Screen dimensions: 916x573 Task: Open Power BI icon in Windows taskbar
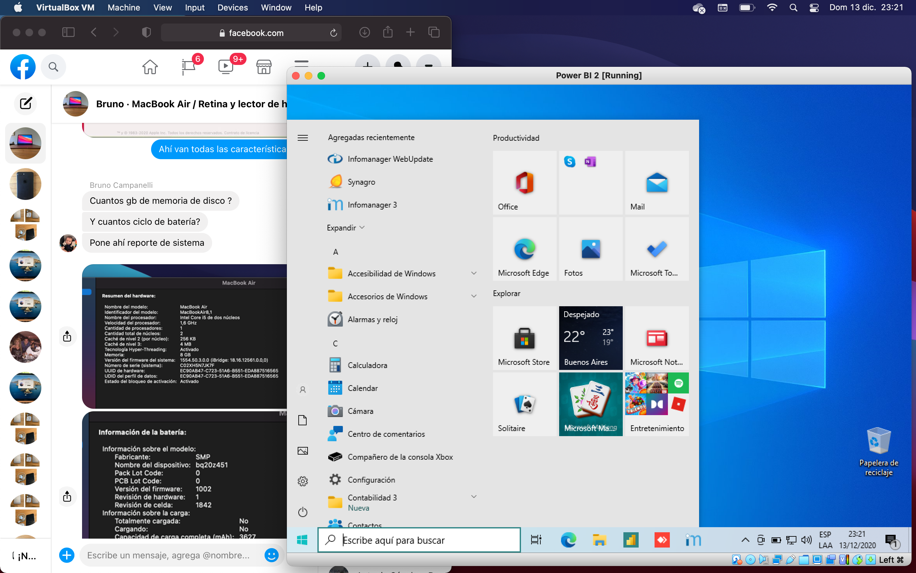631,540
